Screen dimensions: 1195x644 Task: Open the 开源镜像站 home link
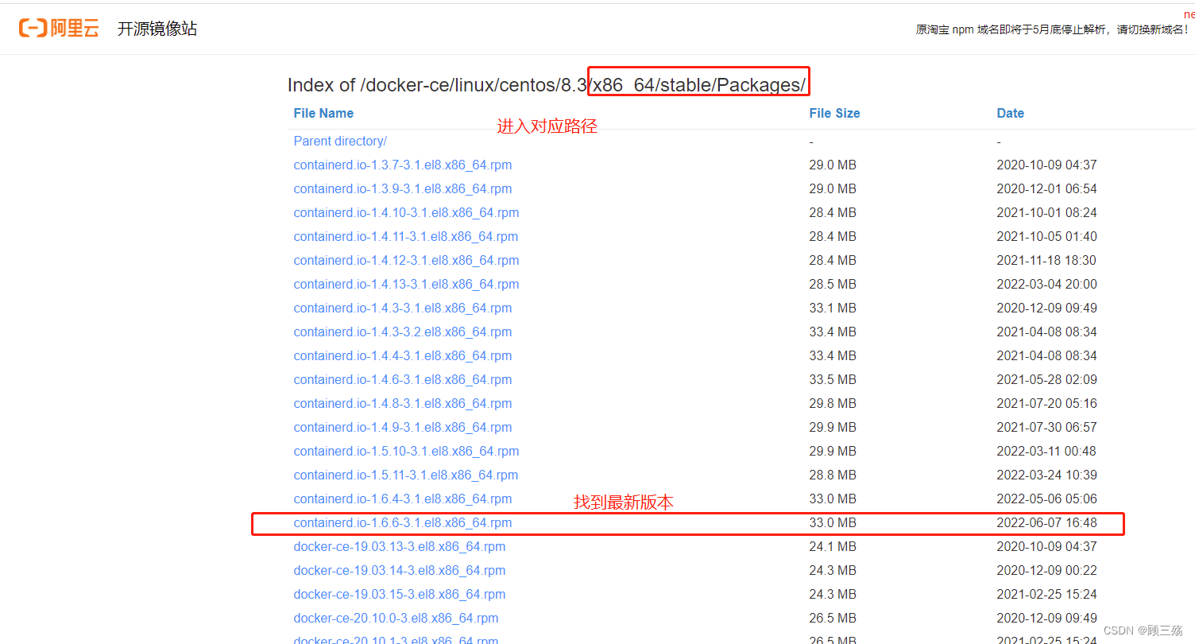pos(157,28)
